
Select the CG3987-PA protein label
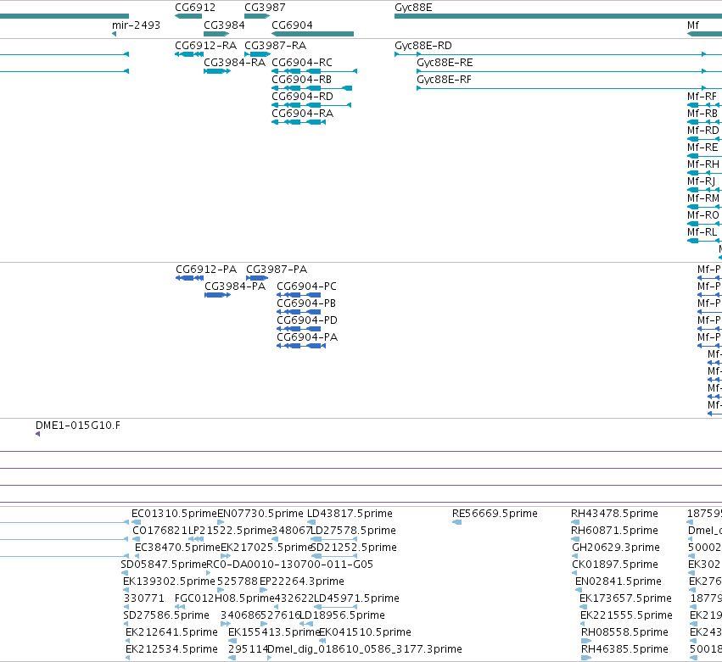coord(277,270)
